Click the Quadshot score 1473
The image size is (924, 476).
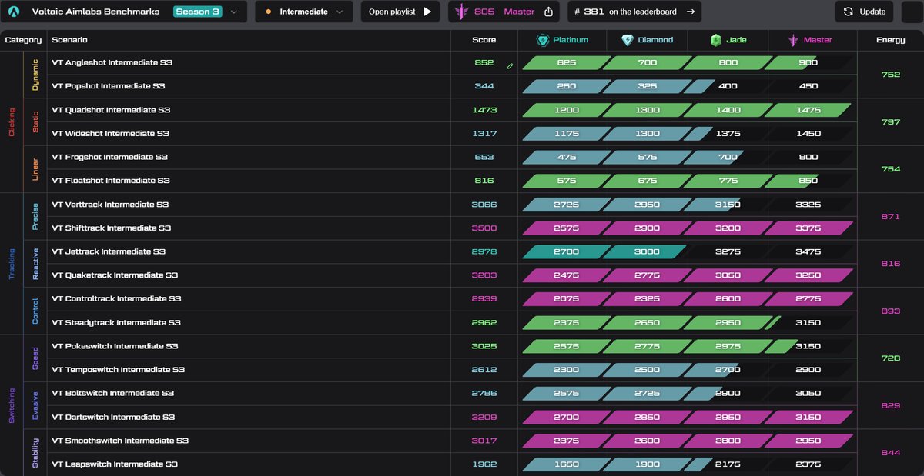point(484,110)
